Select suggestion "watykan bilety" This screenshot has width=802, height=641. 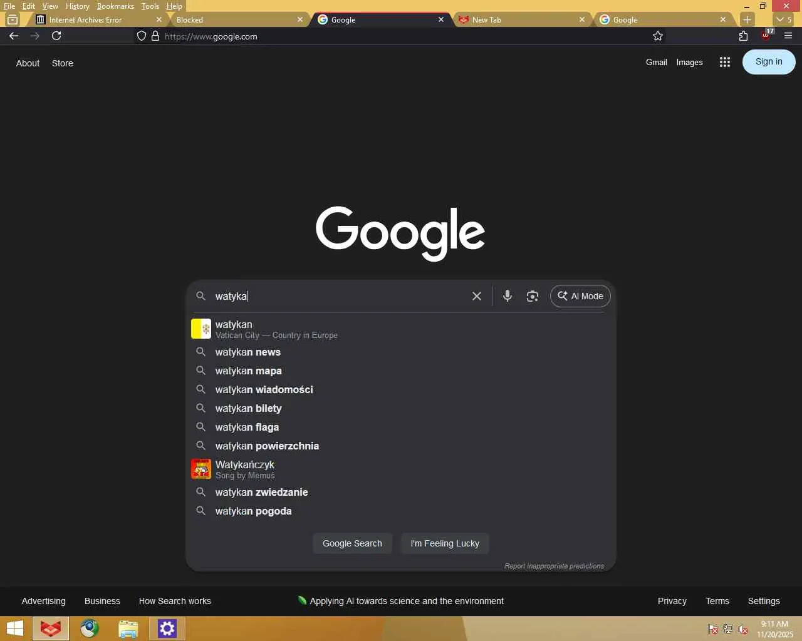[401, 408]
